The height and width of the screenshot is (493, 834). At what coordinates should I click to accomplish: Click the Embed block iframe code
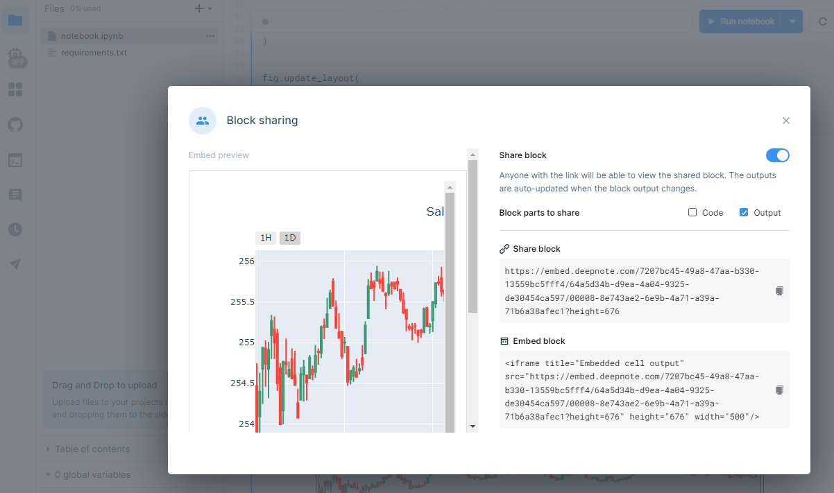pyautogui.click(x=632, y=390)
